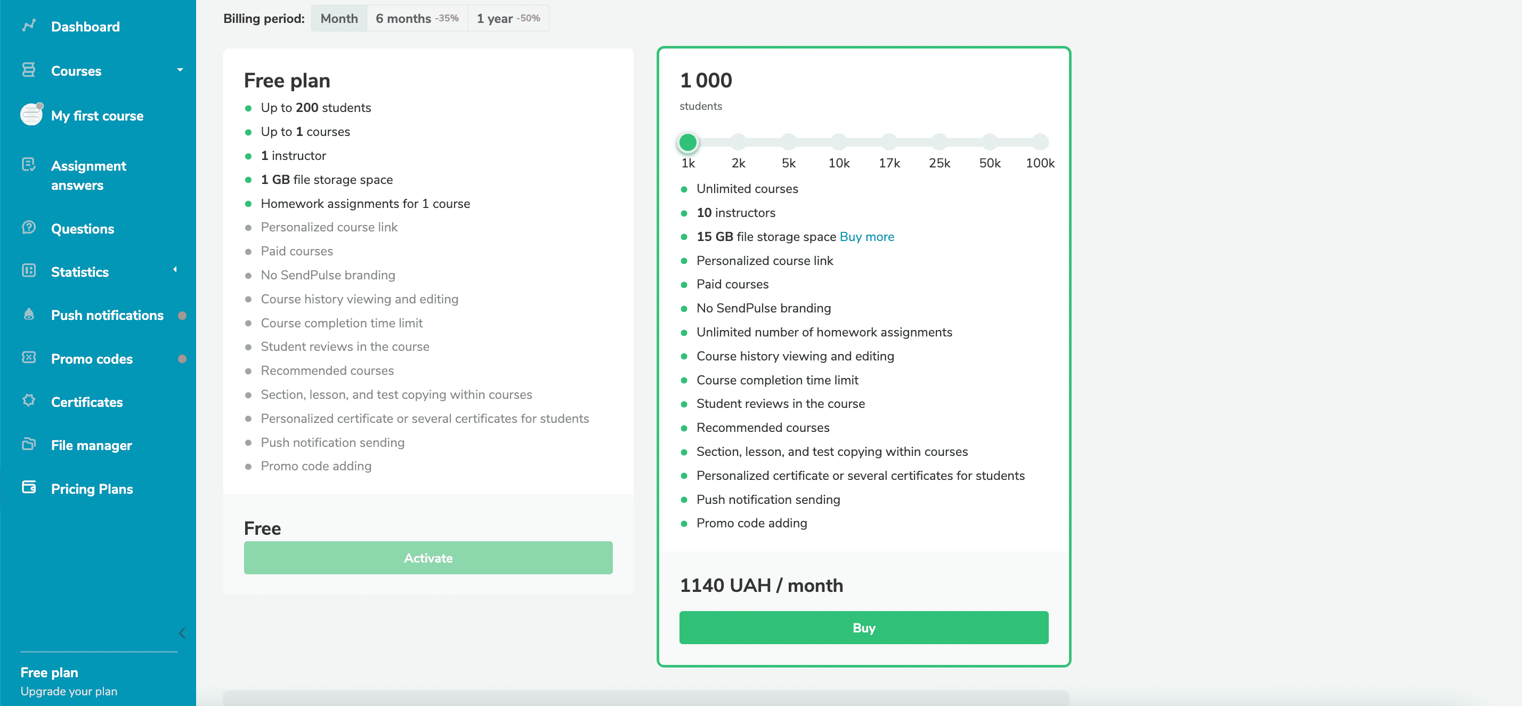Click the Buy button for 1000 plan
Viewport: 1522px width, 706px height.
[863, 627]
